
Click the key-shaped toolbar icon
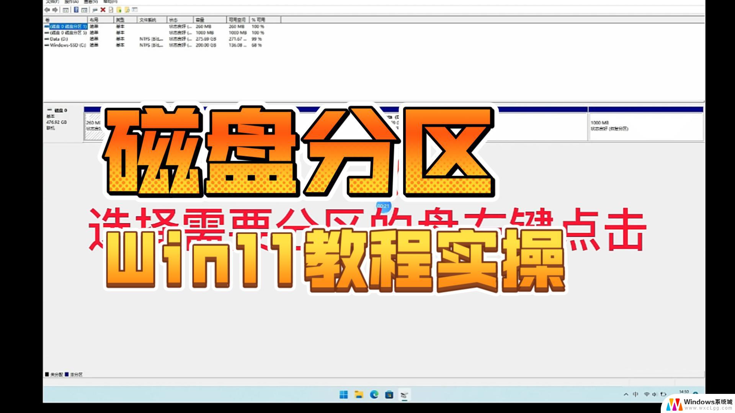(x=95, y=10)
